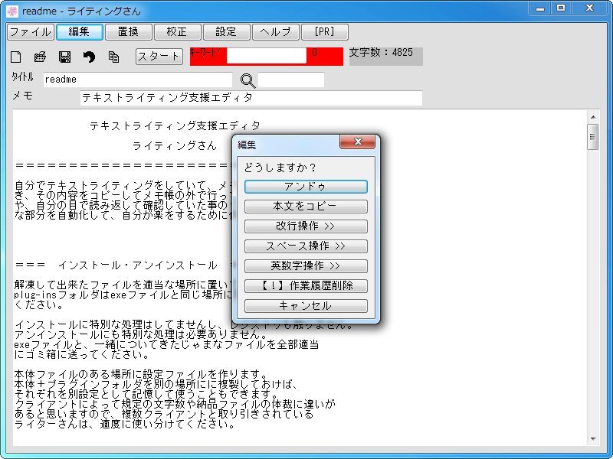This screenshot has height=459, width=613.
Task: Click the scrollbar down arrow
Action: click(592, 439)
